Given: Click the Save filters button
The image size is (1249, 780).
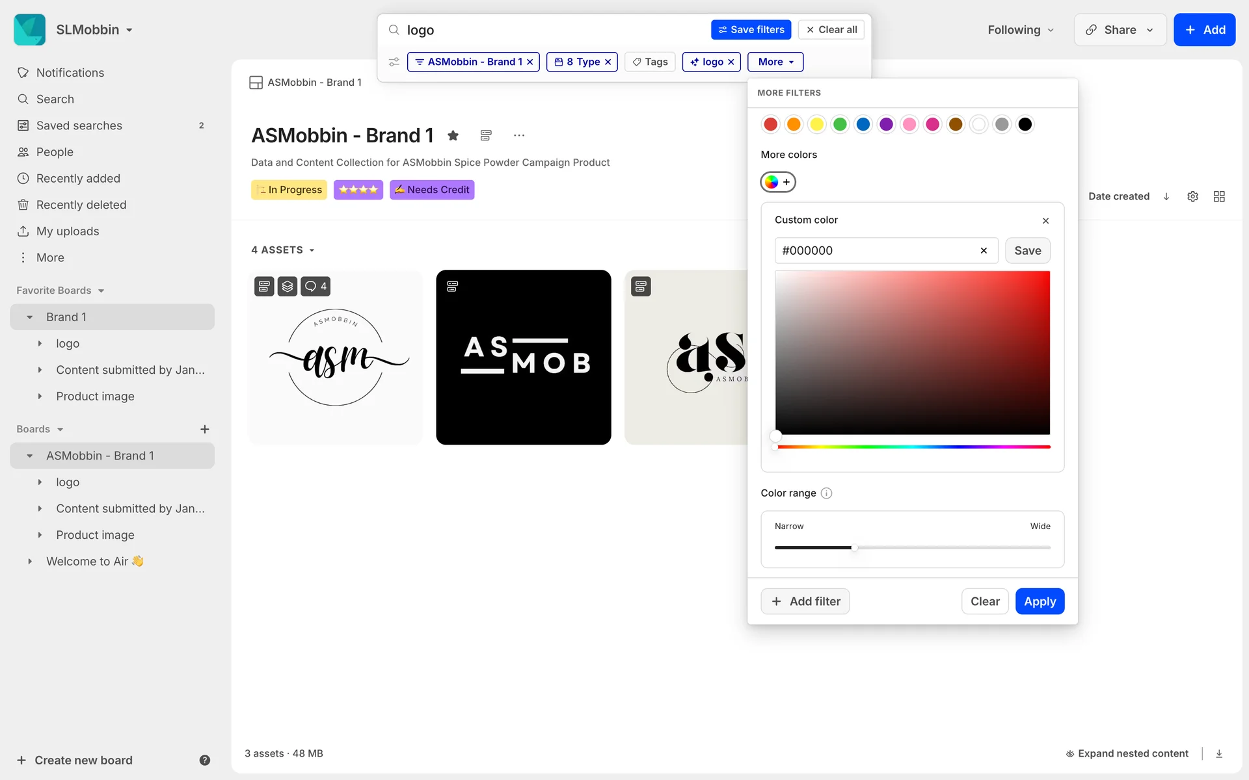Looking at the screenshot, I should [x=751, y=29].
